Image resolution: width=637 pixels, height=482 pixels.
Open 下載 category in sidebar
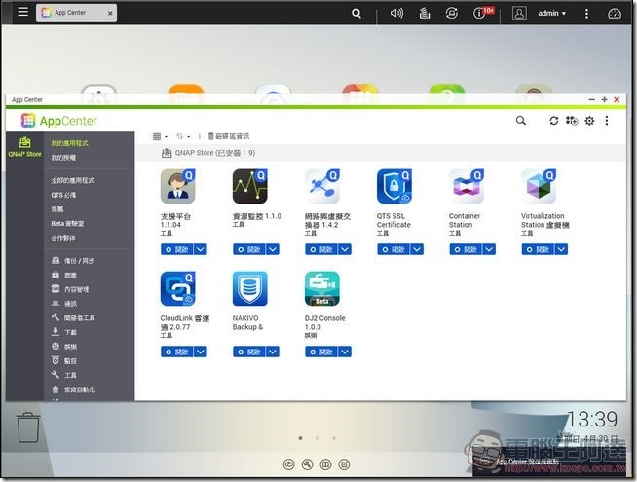(x=64, y=332)
